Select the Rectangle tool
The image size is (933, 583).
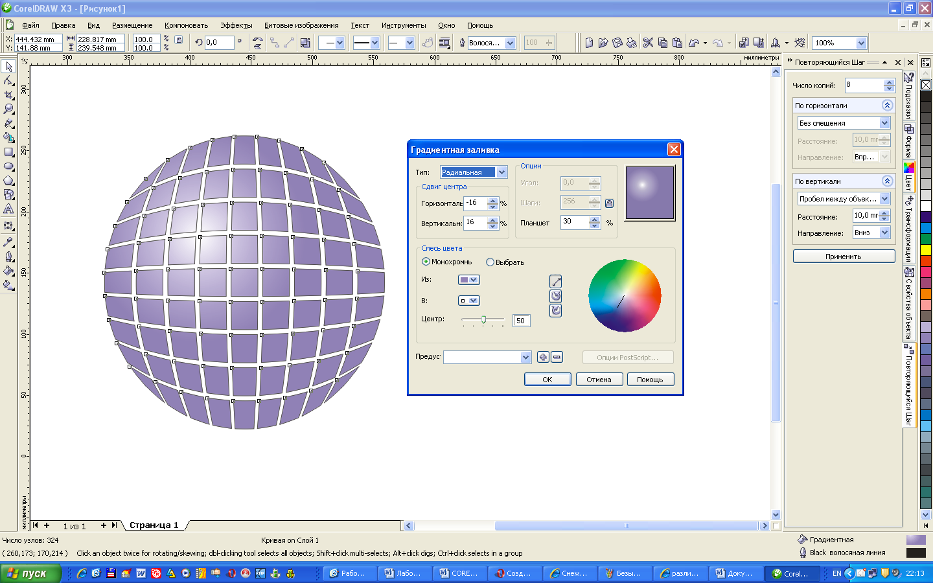(8, 152)
